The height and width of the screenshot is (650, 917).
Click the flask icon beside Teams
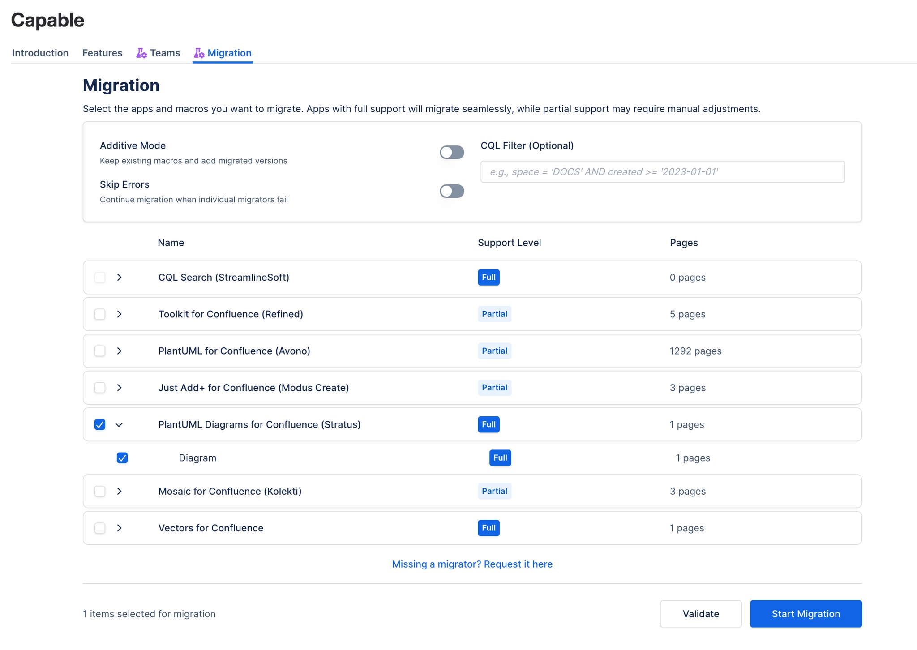click(142, 53)
